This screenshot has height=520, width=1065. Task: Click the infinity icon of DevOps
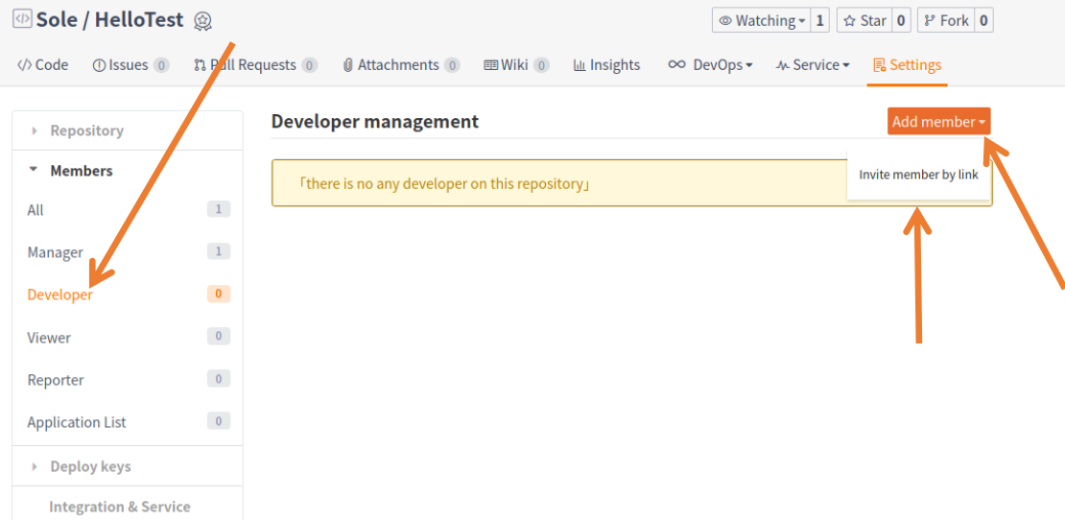[676, 65]
